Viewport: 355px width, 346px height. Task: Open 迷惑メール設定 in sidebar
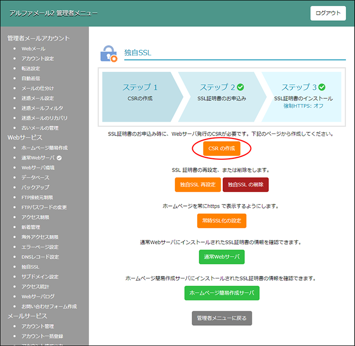pos(38,98)
